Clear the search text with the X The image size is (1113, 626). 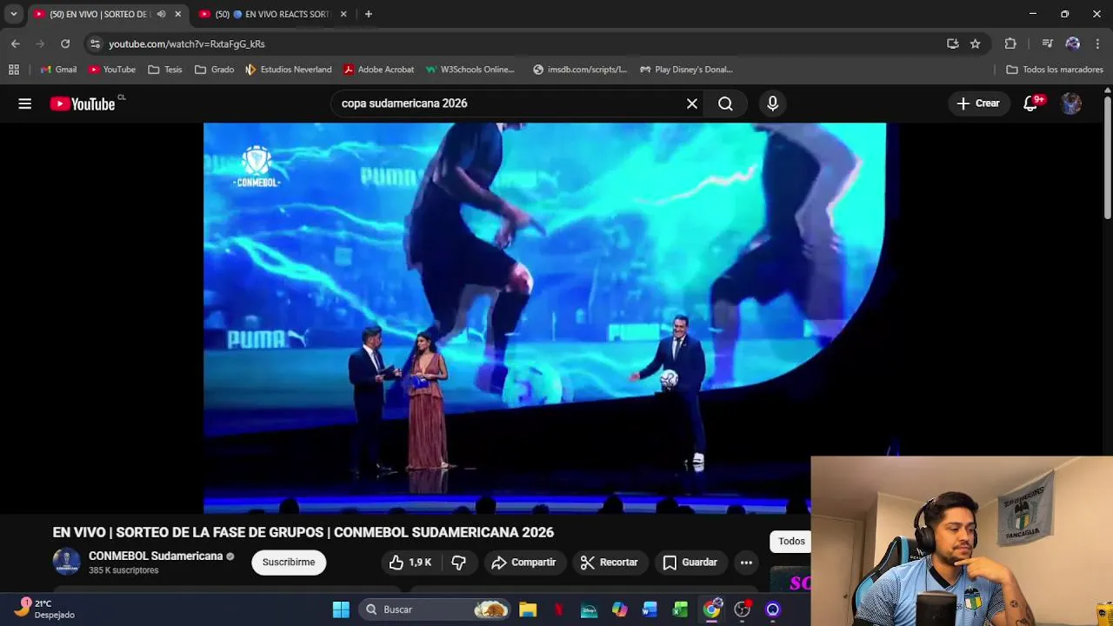coord(692,103)
